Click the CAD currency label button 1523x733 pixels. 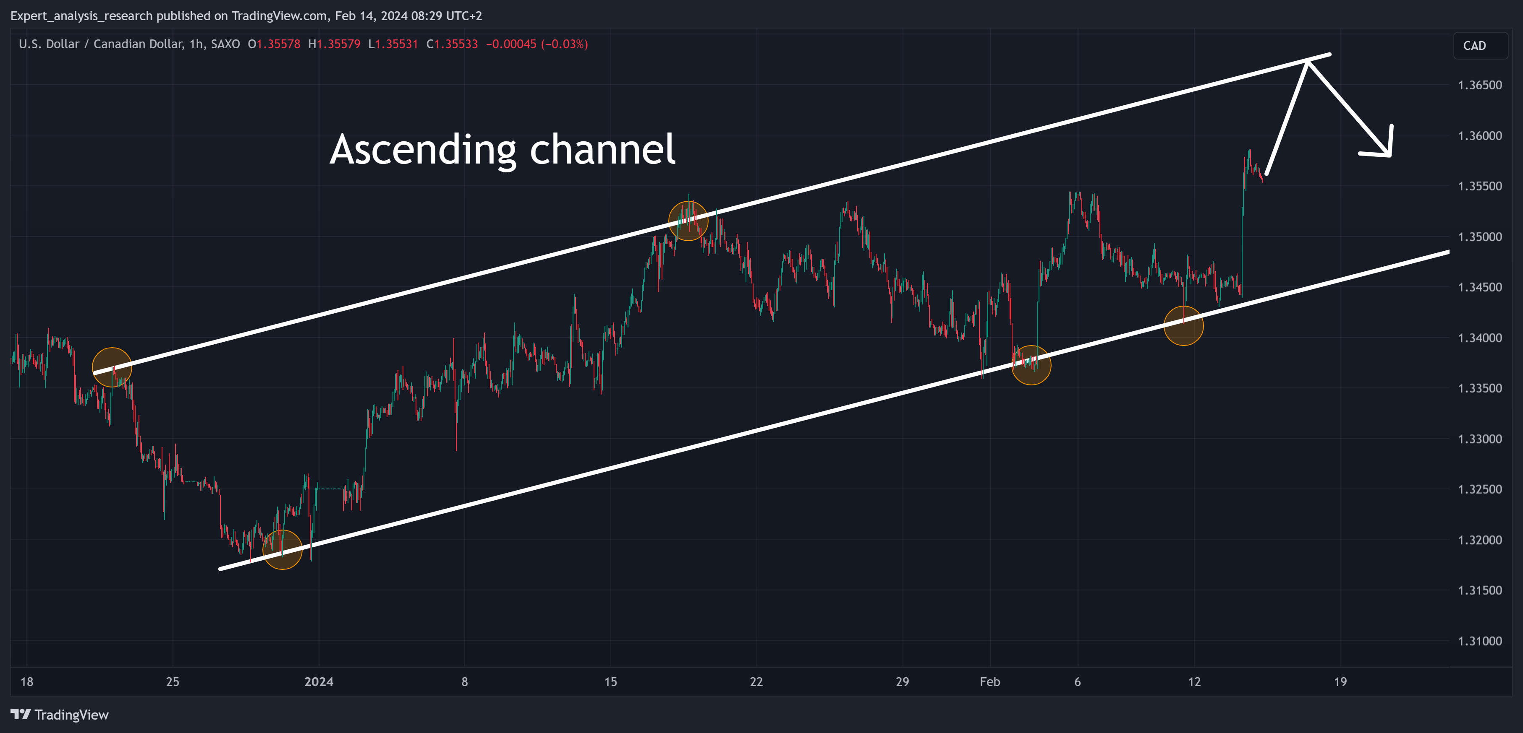click(1481, 46)
